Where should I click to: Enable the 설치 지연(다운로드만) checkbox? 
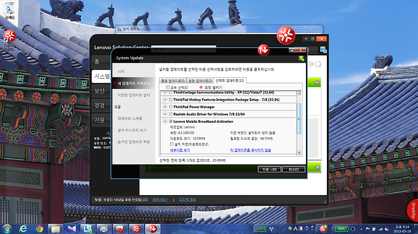click(x=172, y=144)
